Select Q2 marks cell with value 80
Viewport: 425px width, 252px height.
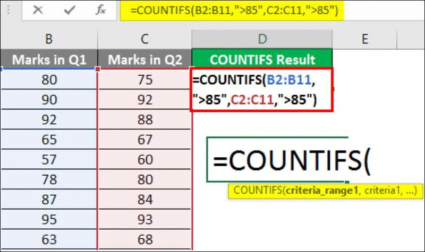[x=144, y=179]
